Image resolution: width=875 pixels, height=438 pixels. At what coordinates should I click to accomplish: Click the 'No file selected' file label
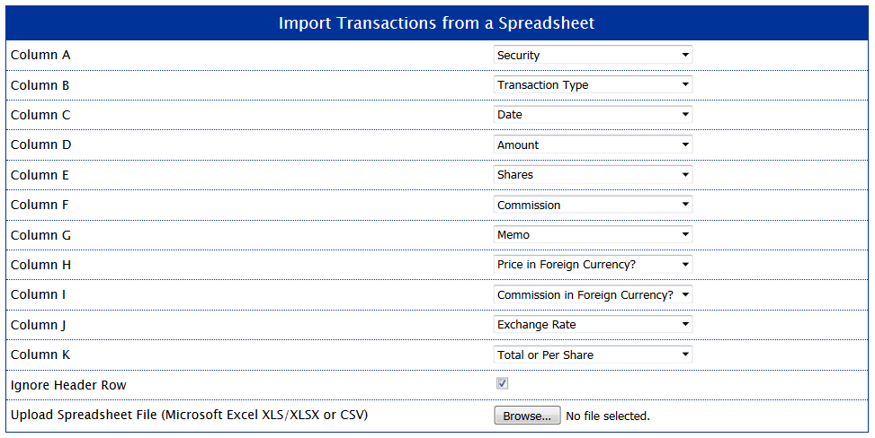point(608,416)
